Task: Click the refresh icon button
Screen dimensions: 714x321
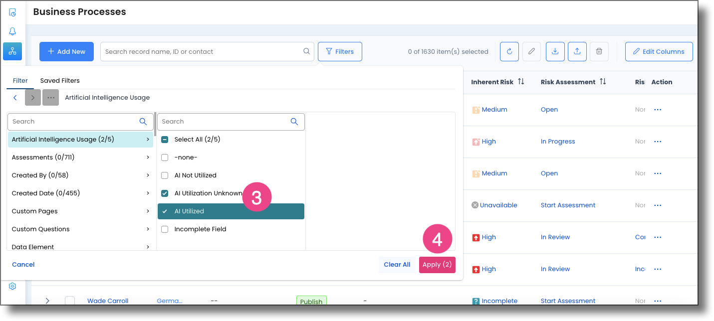Action: coord(509,51)
